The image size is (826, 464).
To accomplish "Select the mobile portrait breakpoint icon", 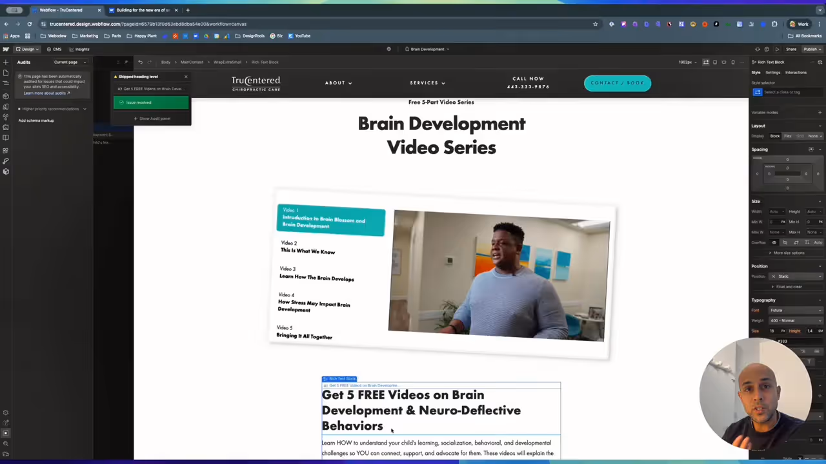I will click(x=733, y=62).
